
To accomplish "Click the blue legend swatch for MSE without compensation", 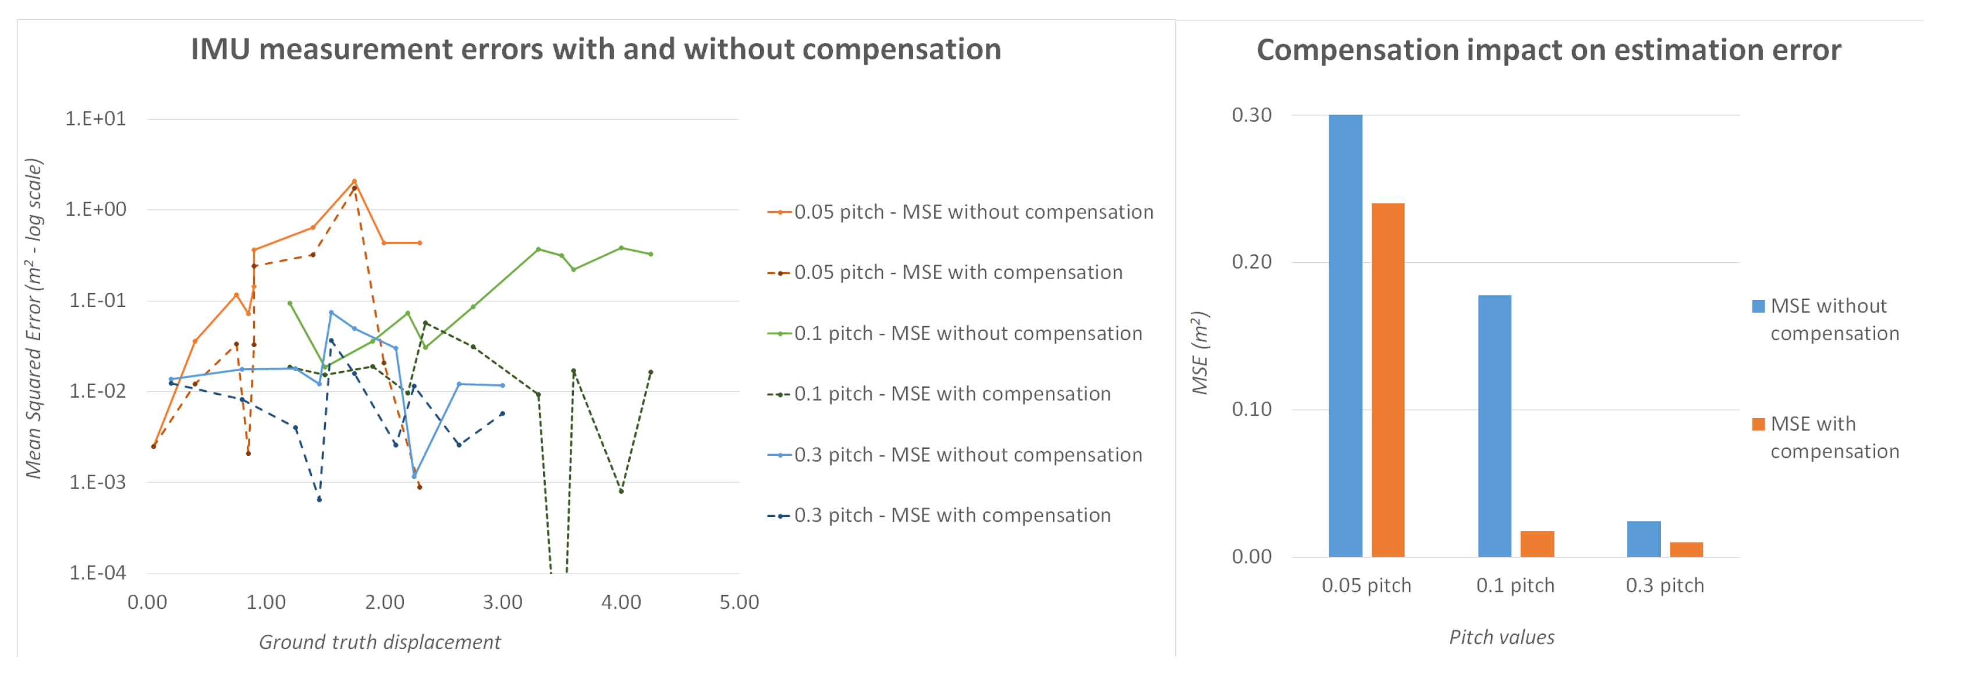I will [x=1758, y=306].
